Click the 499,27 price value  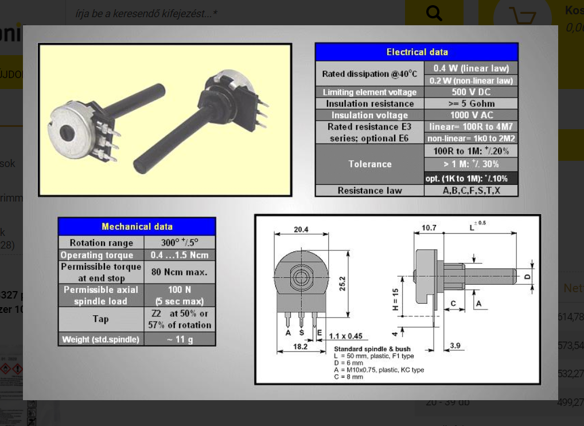[x=570, y=402]
